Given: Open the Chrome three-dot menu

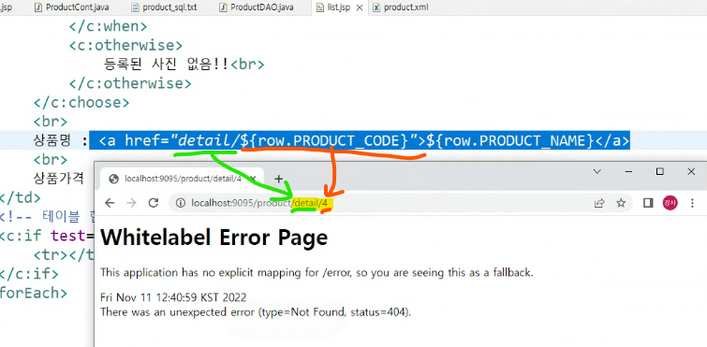Looking at the screenshot, I should tap(692, 203).
